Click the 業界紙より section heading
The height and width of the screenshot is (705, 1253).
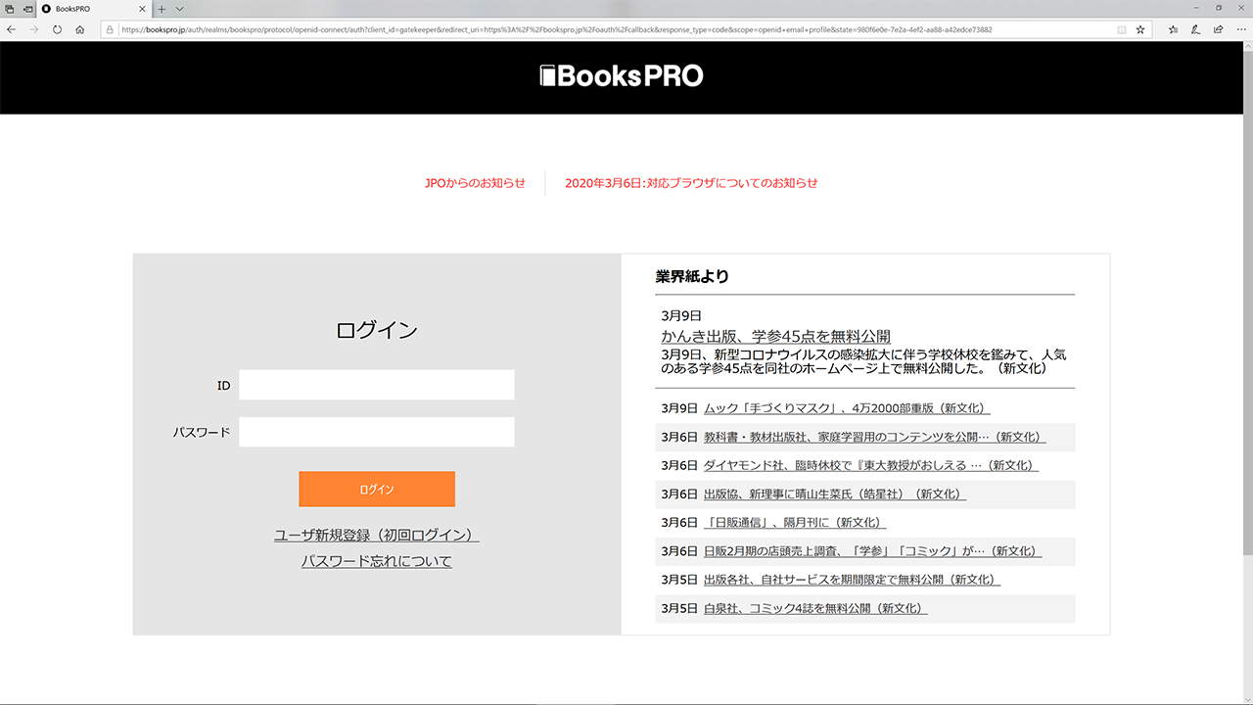tap(692, 277)
